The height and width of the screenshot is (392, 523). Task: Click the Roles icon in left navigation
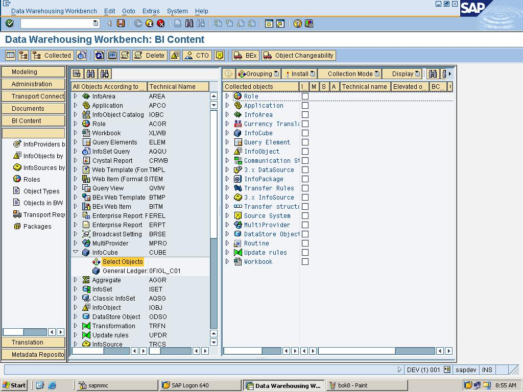[17, 179]
